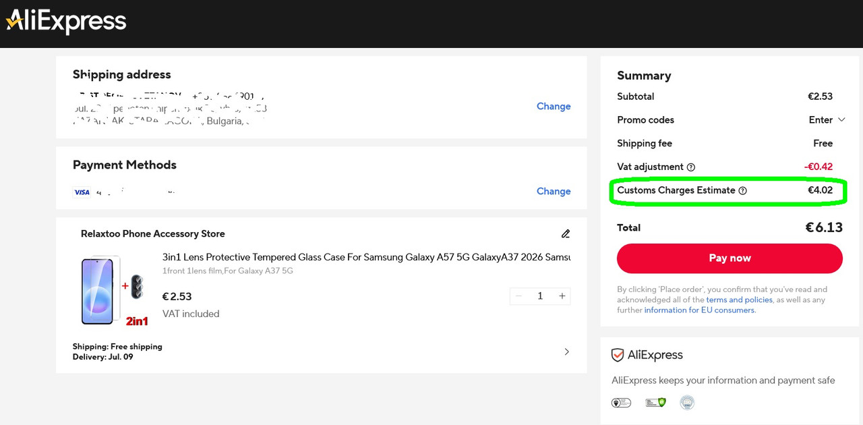
Task: Click the Shipping fee Free value
Action: pos(823,143)
